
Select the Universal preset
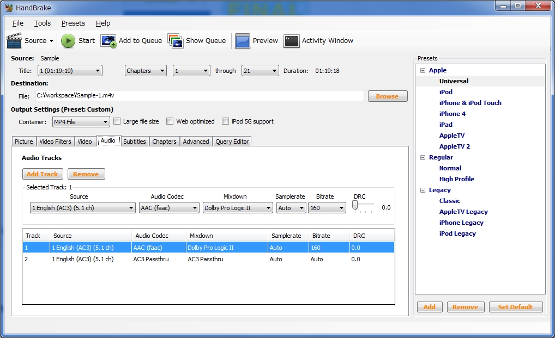click(x=454, y=81)
